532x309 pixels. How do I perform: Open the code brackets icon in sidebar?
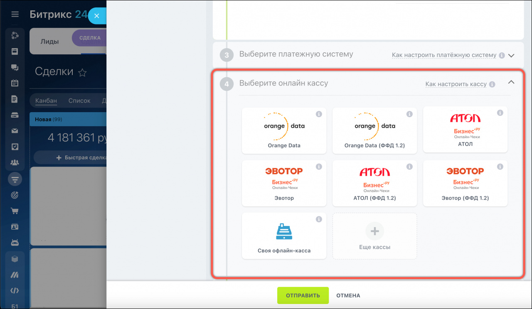(x=15, y=291)
